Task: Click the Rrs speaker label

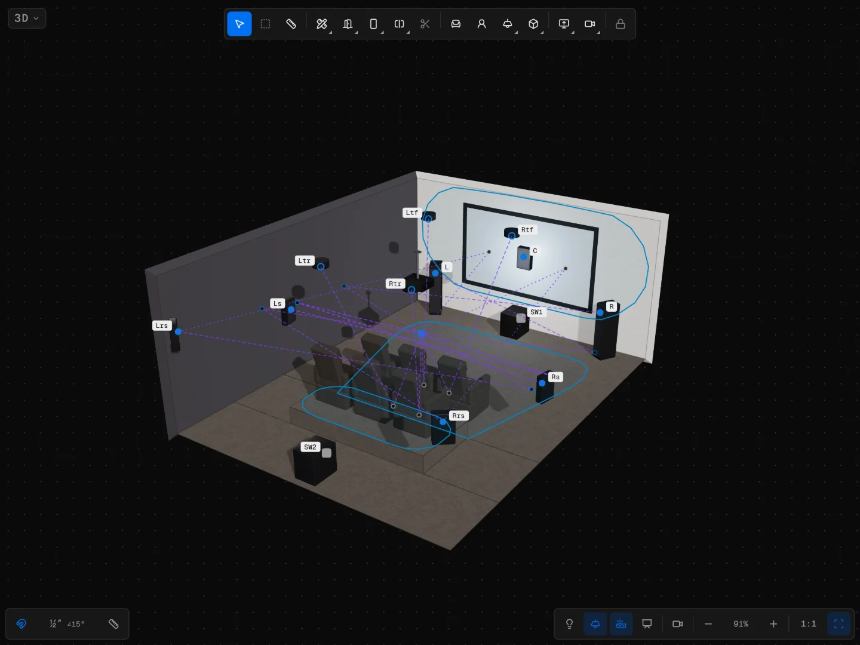Action: [x=459, y=416]
